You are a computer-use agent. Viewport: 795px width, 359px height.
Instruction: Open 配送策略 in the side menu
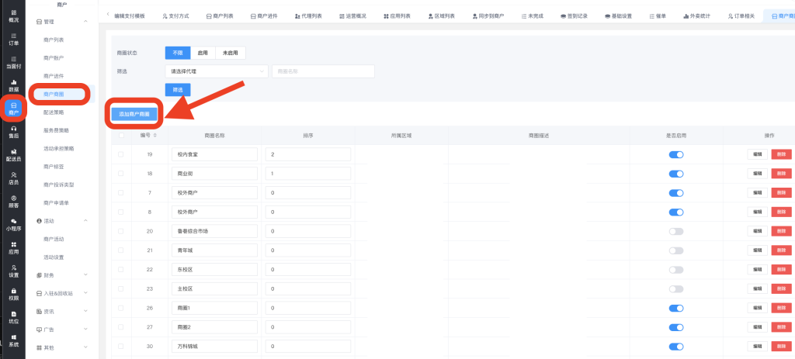pyautogui.click(x=54, y=112)
